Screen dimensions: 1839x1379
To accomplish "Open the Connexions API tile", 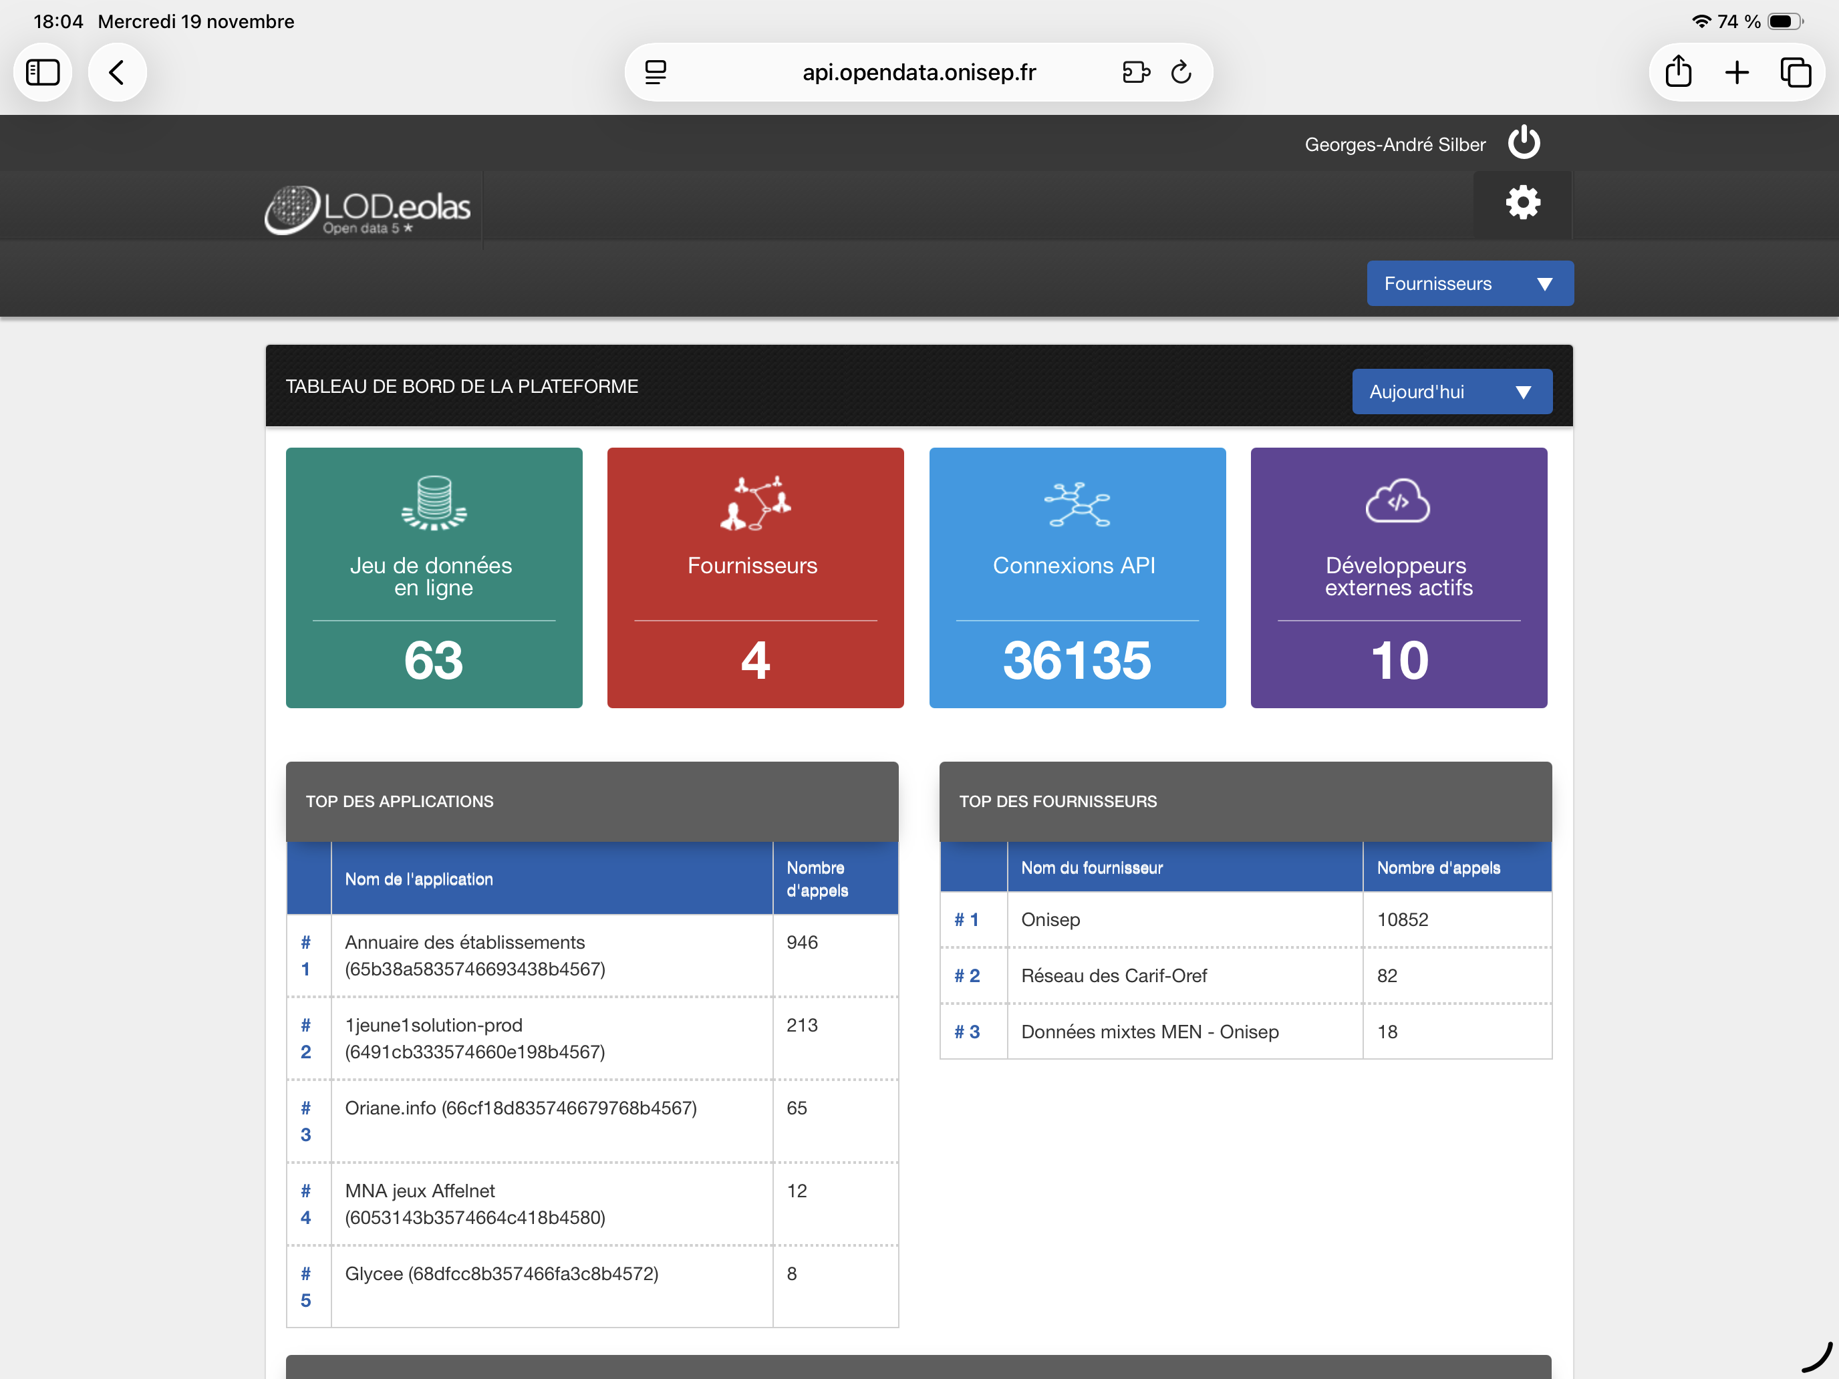I will coord(1077,578).
